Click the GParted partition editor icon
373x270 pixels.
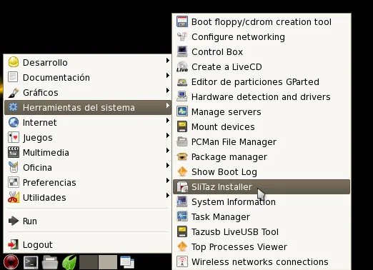[182, 81]
